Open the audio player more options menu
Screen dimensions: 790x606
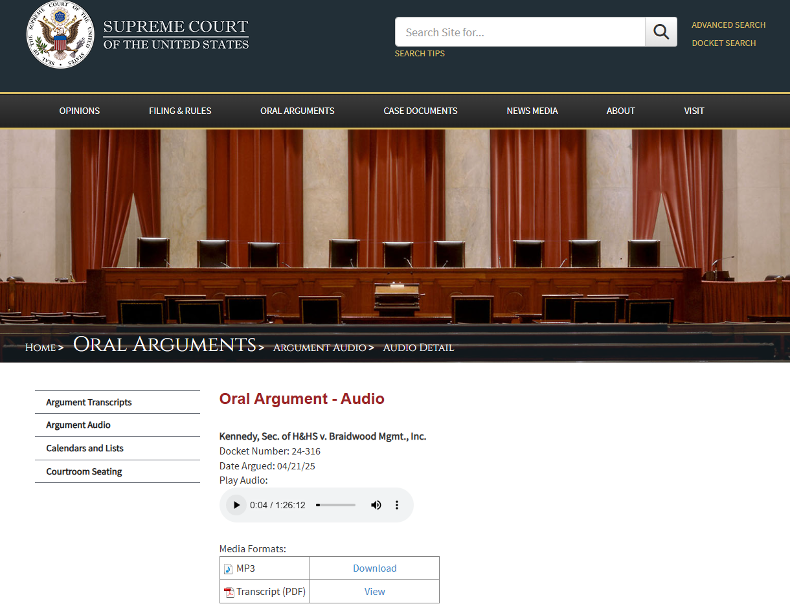pyautogui.click(x=397, y=505)
